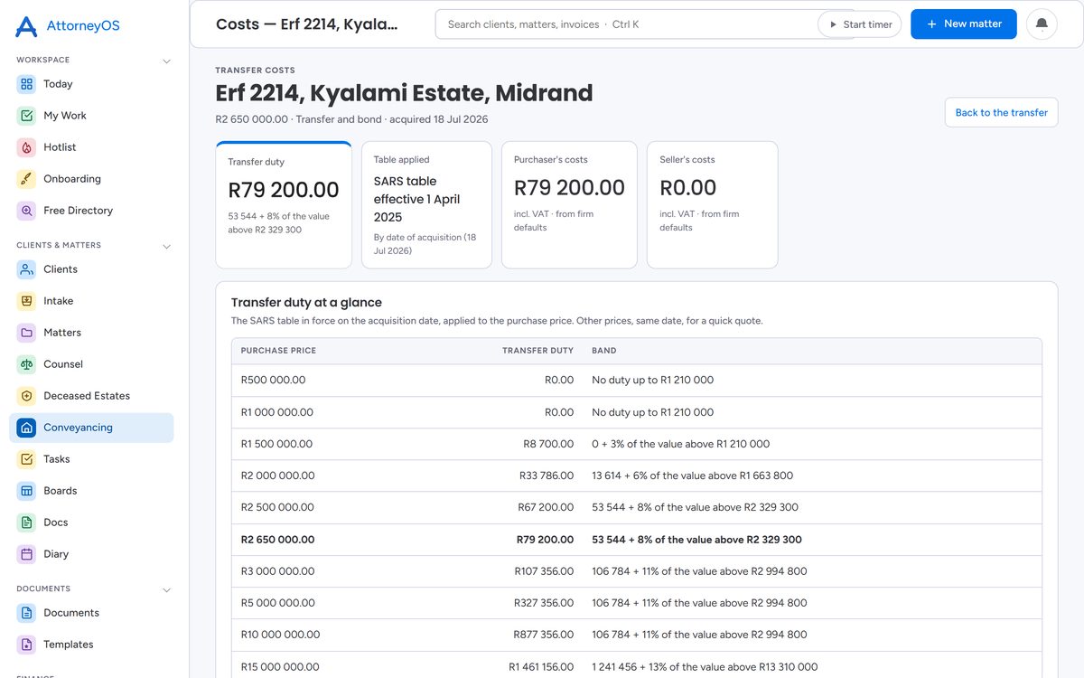Select the R5 000 000.00 price cell
This screenshot has height=678, width=1084.
278,603
